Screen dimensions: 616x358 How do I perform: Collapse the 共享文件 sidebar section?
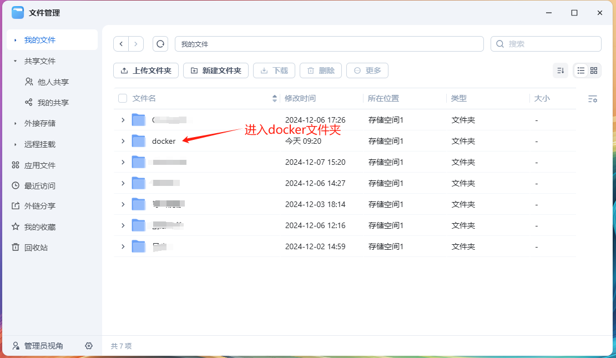point(16,61)
